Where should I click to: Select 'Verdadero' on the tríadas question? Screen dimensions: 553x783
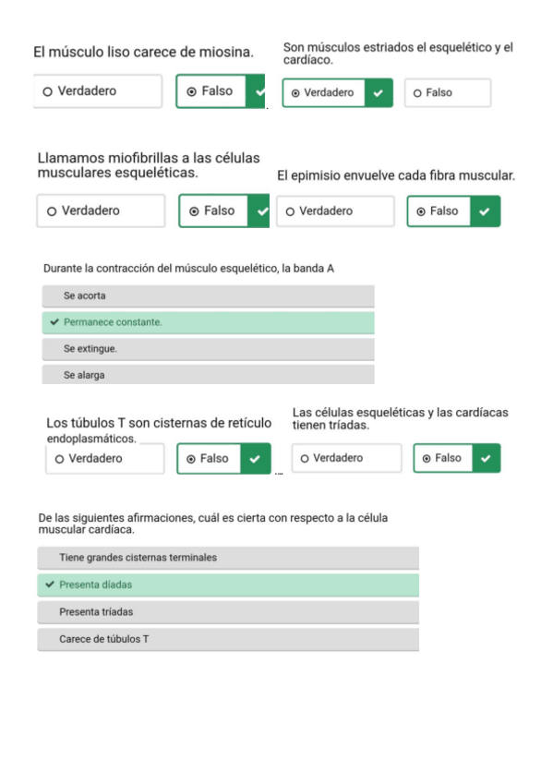click(x=346, y=457)
